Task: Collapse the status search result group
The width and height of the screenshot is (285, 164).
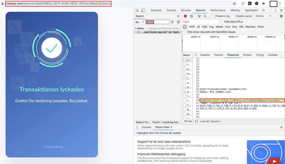Action: 135,28
